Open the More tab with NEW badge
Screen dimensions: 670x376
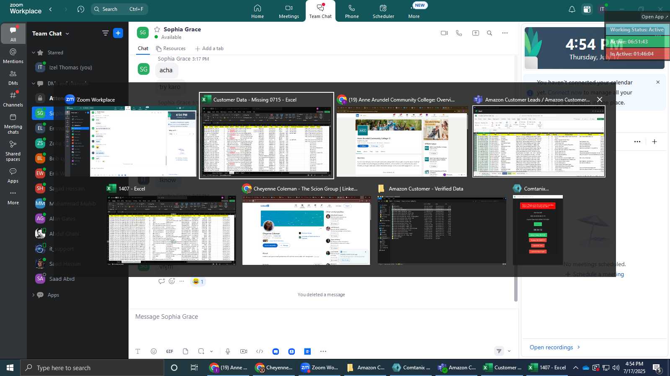pyautogui.click(x=414, y=11)
